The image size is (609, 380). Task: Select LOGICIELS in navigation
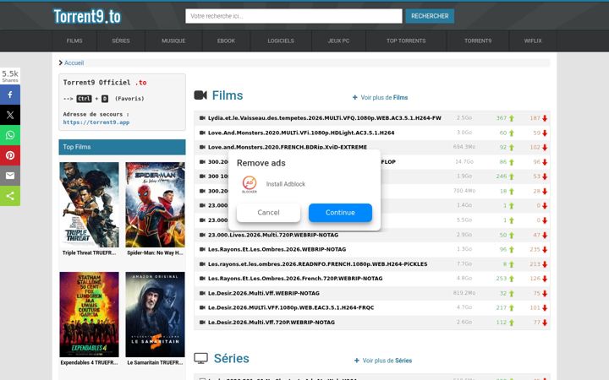click(281, 41)
